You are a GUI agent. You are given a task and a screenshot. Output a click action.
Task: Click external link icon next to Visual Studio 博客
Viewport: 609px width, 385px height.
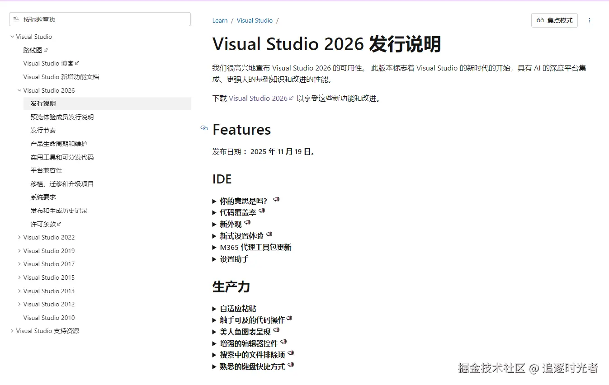point(77,63)
